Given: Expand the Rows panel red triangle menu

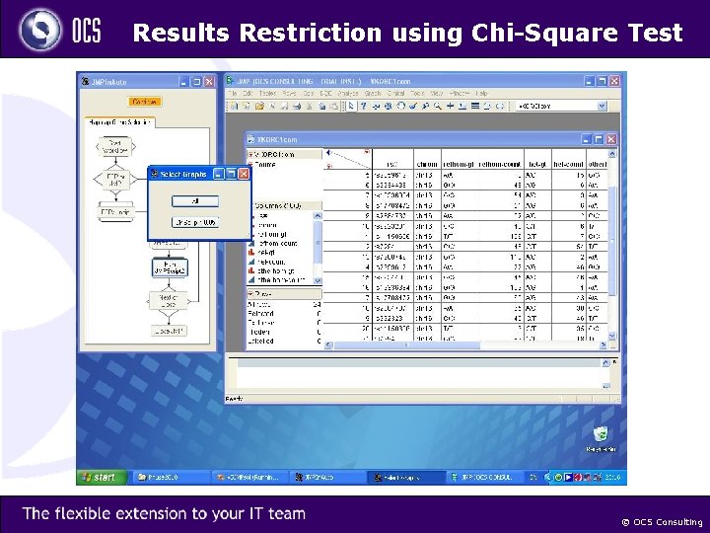Looking at the screenshot, I should [250, 294].
